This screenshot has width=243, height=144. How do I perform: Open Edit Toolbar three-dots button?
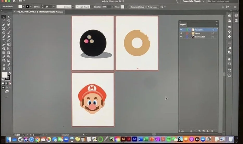pos(7,97)
